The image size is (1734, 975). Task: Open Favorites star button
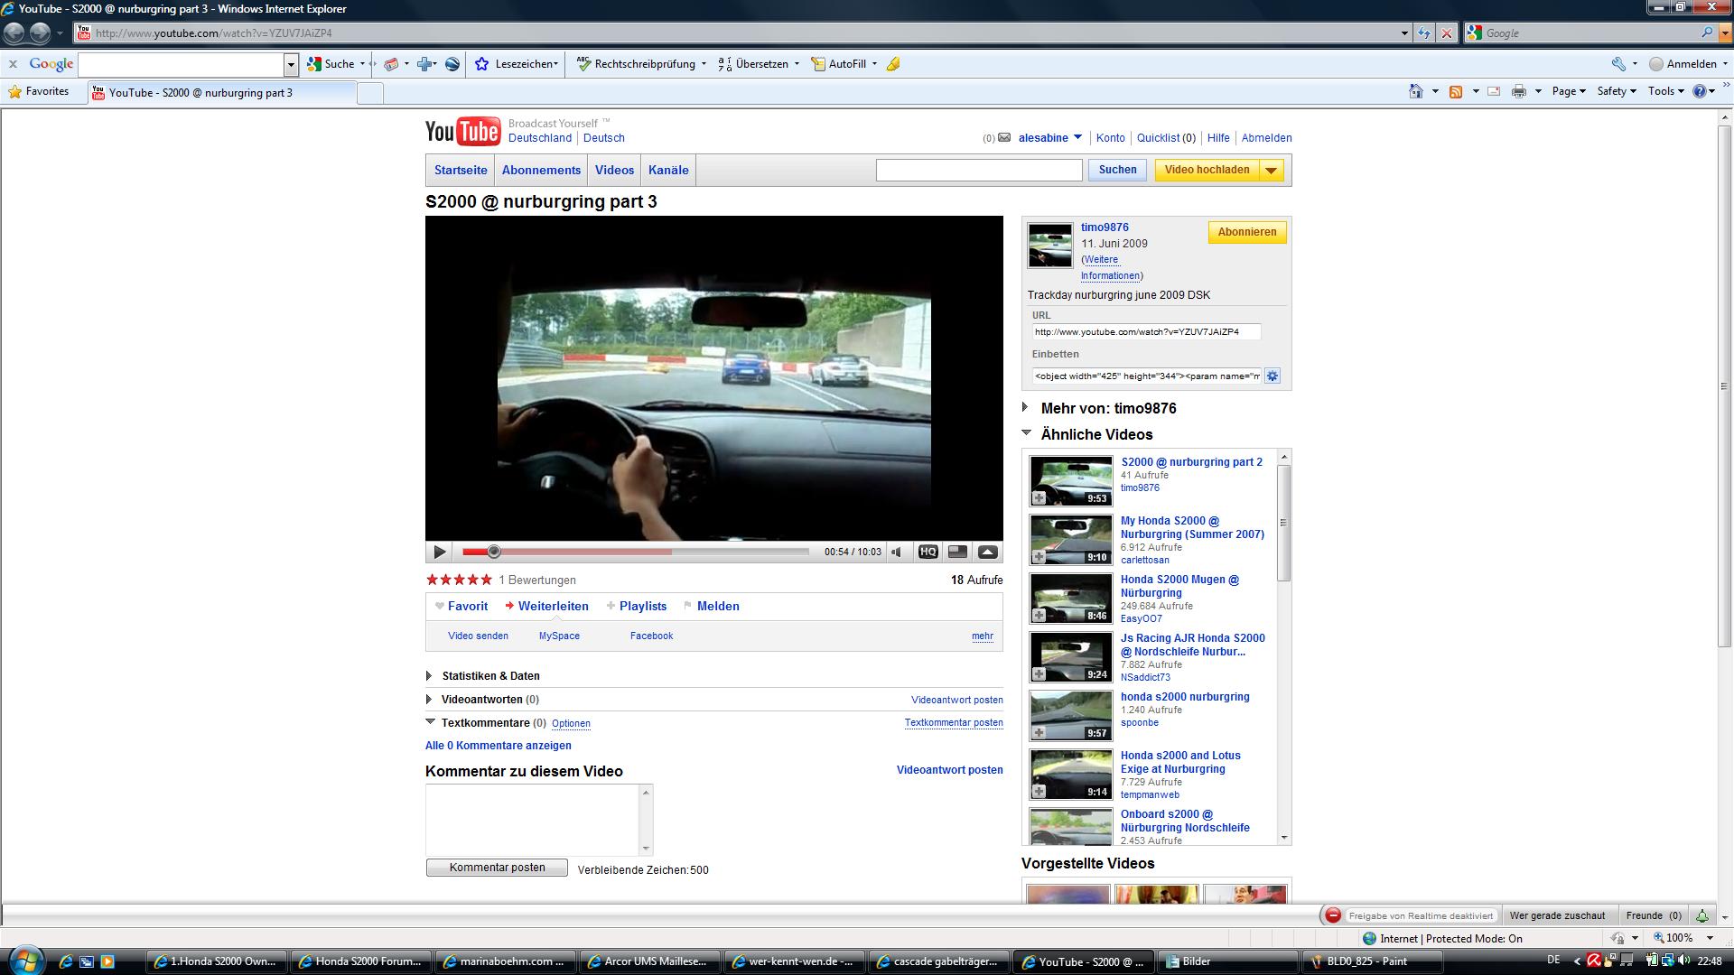39,91
